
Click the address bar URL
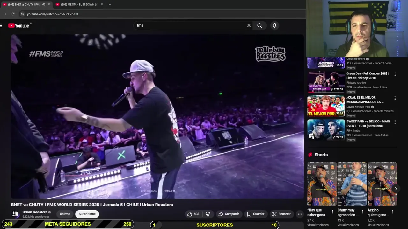pyautogui.click(x=53, y=14)
